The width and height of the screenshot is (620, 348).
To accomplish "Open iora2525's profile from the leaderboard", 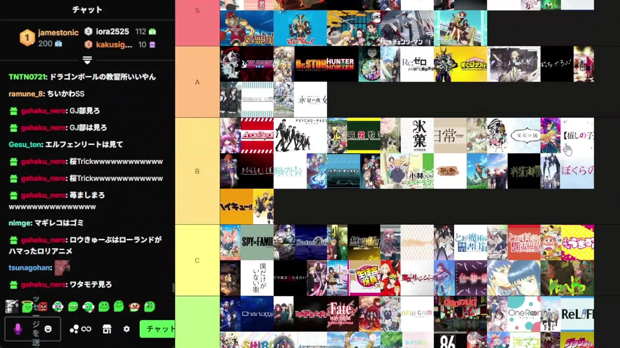I will click(112, 31).
